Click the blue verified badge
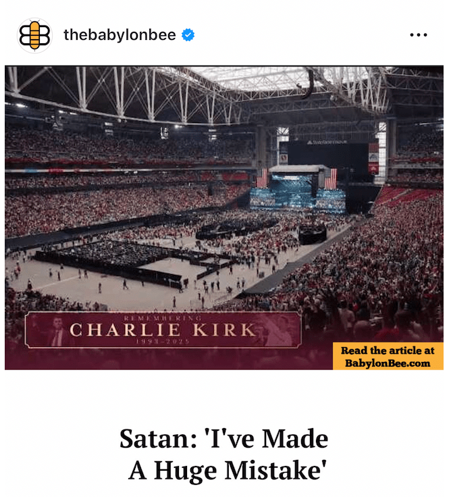This screenshot has height=497, width=451. (188, 35)
